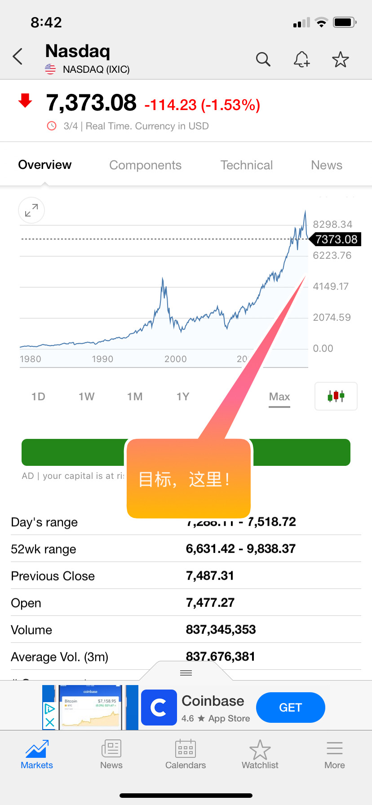
Task: Expand the pull-up drawer handle
Action: point(186,672)
